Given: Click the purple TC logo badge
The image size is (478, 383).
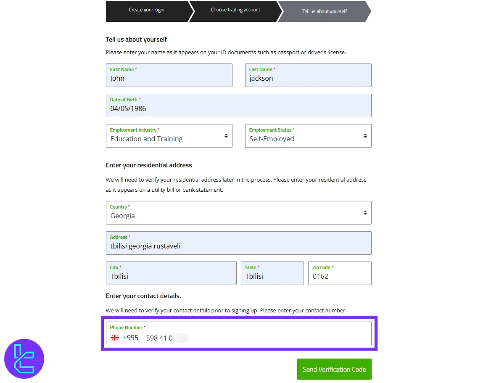Looking at the screenshot, I should click(24, 359).
